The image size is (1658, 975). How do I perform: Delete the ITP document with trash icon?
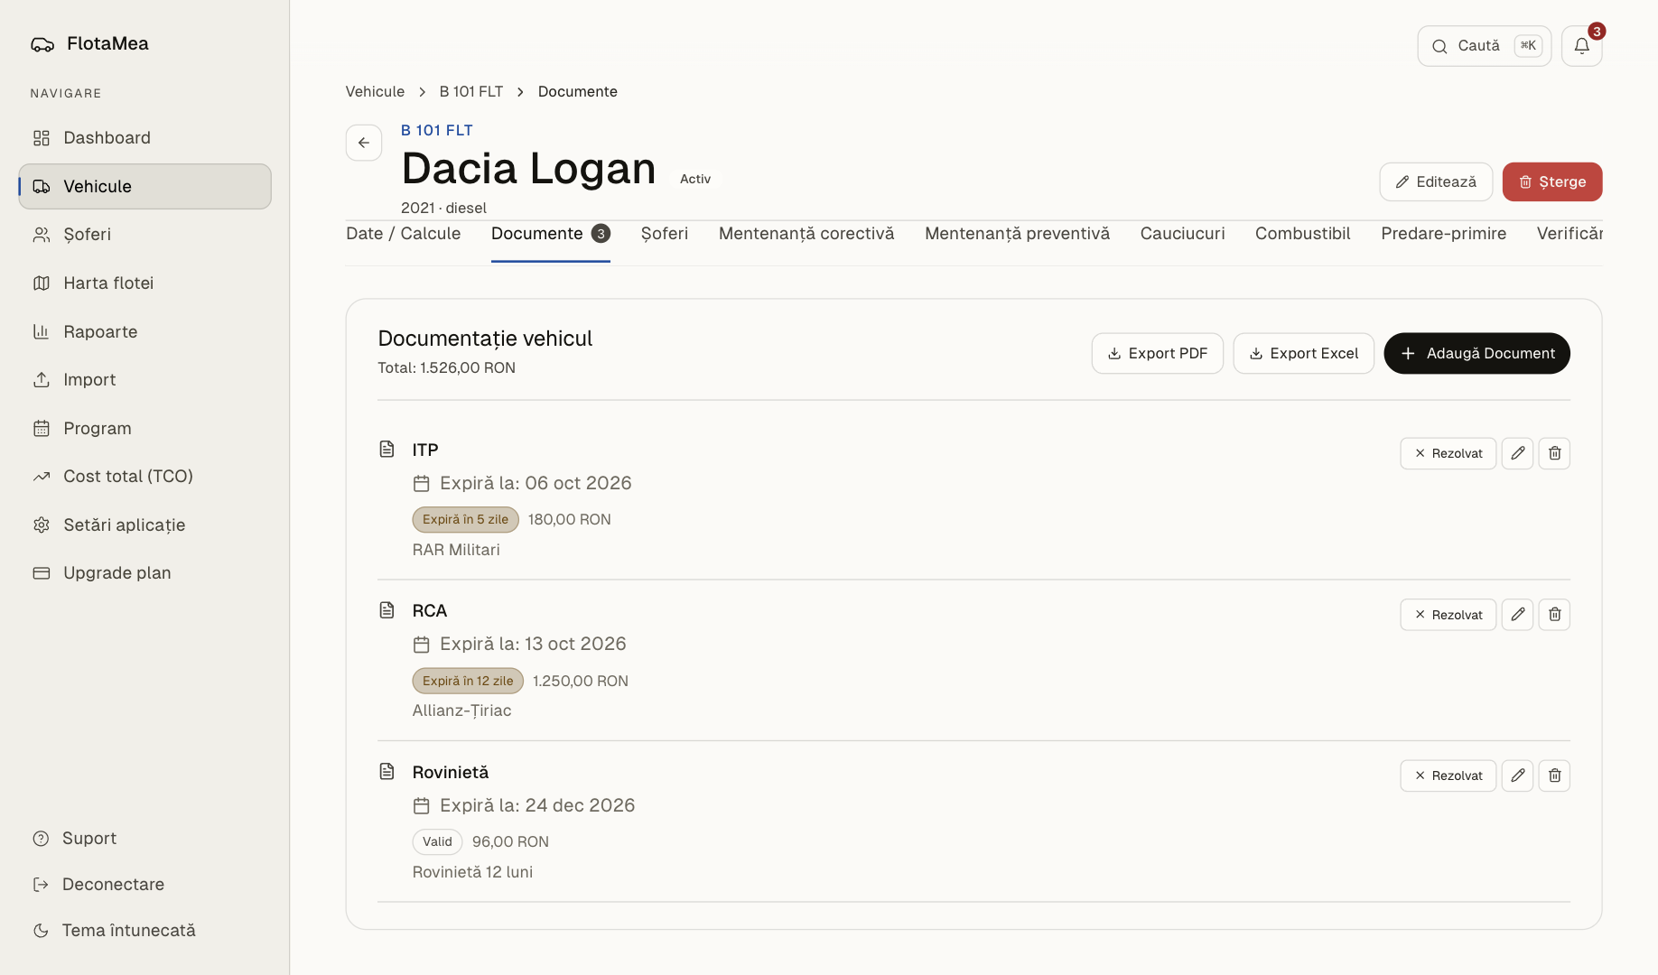tap(1554, 453)
